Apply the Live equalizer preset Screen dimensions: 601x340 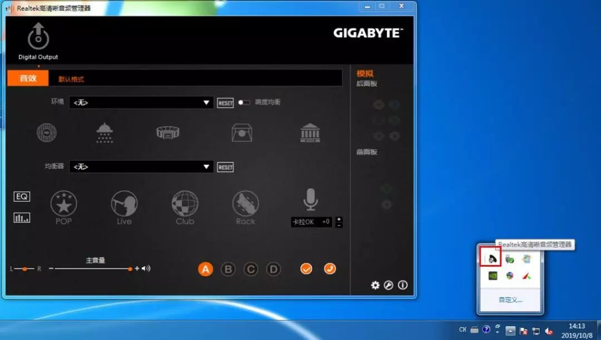pyautogui.click(x=124, y=207)
